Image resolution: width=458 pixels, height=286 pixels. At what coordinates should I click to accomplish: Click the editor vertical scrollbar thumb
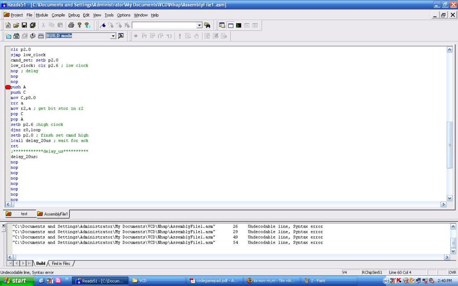coord(450,145)
